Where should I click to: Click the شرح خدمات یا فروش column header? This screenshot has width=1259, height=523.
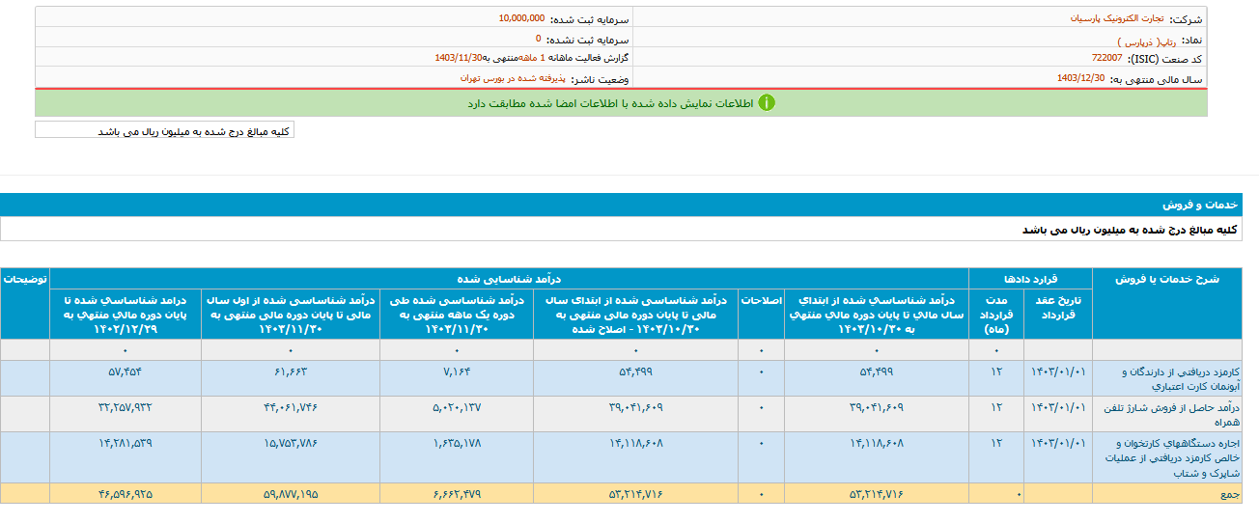click(1166, 278)
